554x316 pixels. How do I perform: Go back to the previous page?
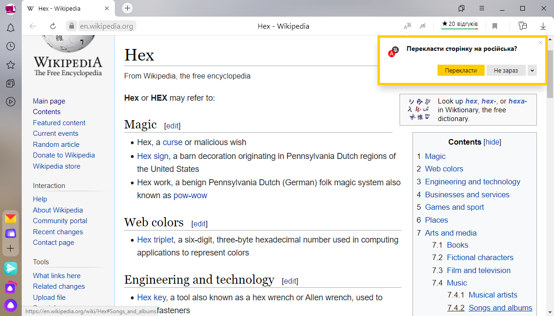pyautogui.click(x=33, y=26)
